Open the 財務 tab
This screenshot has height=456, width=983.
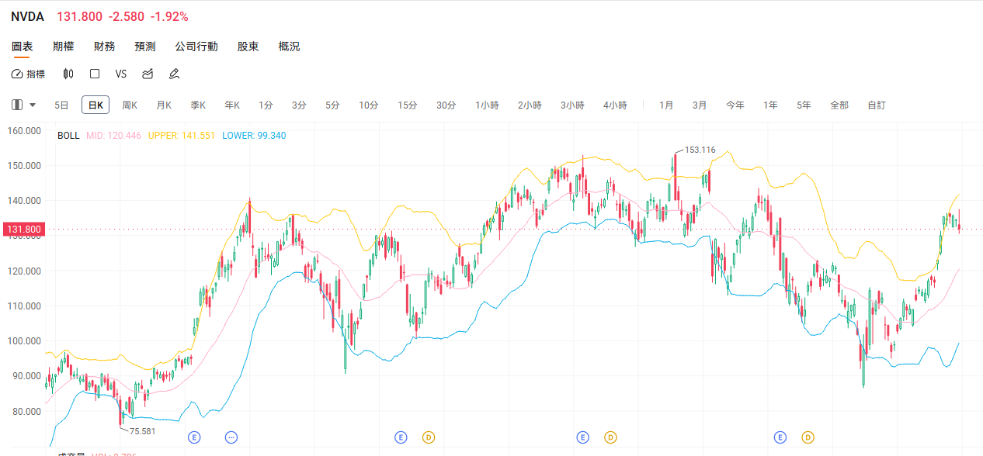pos(104,47)
